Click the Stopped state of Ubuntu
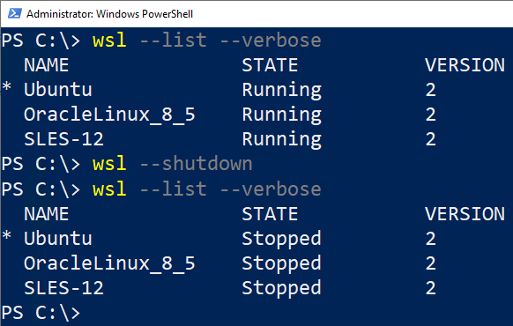 pos(281,239)
